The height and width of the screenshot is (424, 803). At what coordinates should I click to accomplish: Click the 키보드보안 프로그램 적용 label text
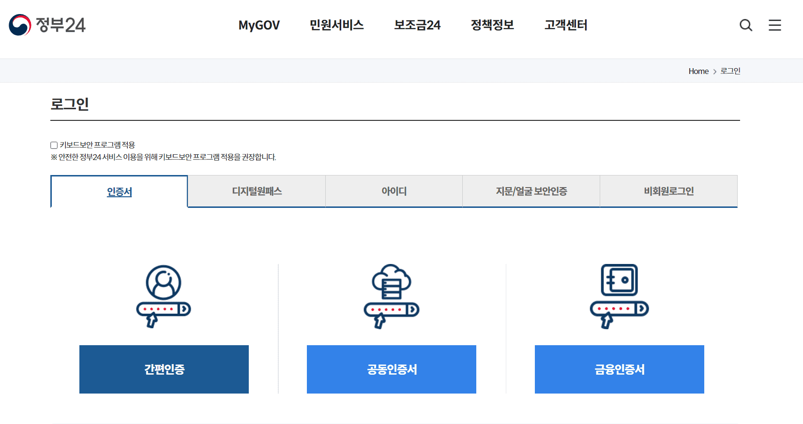(x=97, y=145)
